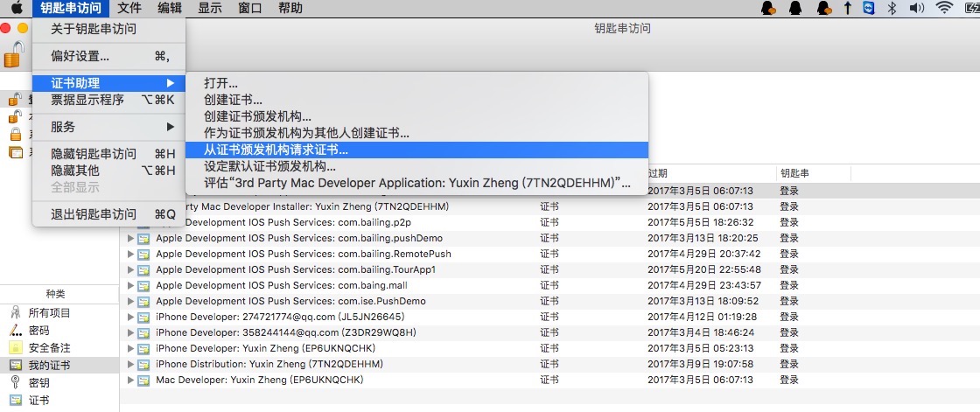Viewport: 980px width, 412px height.
Task: Select 证书 category in sidebar
Action: coord(38,400)
